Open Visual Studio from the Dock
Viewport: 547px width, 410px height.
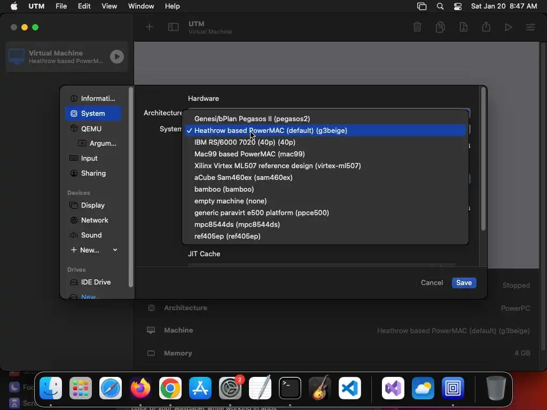pyautogui.click(x=393, y=388)
